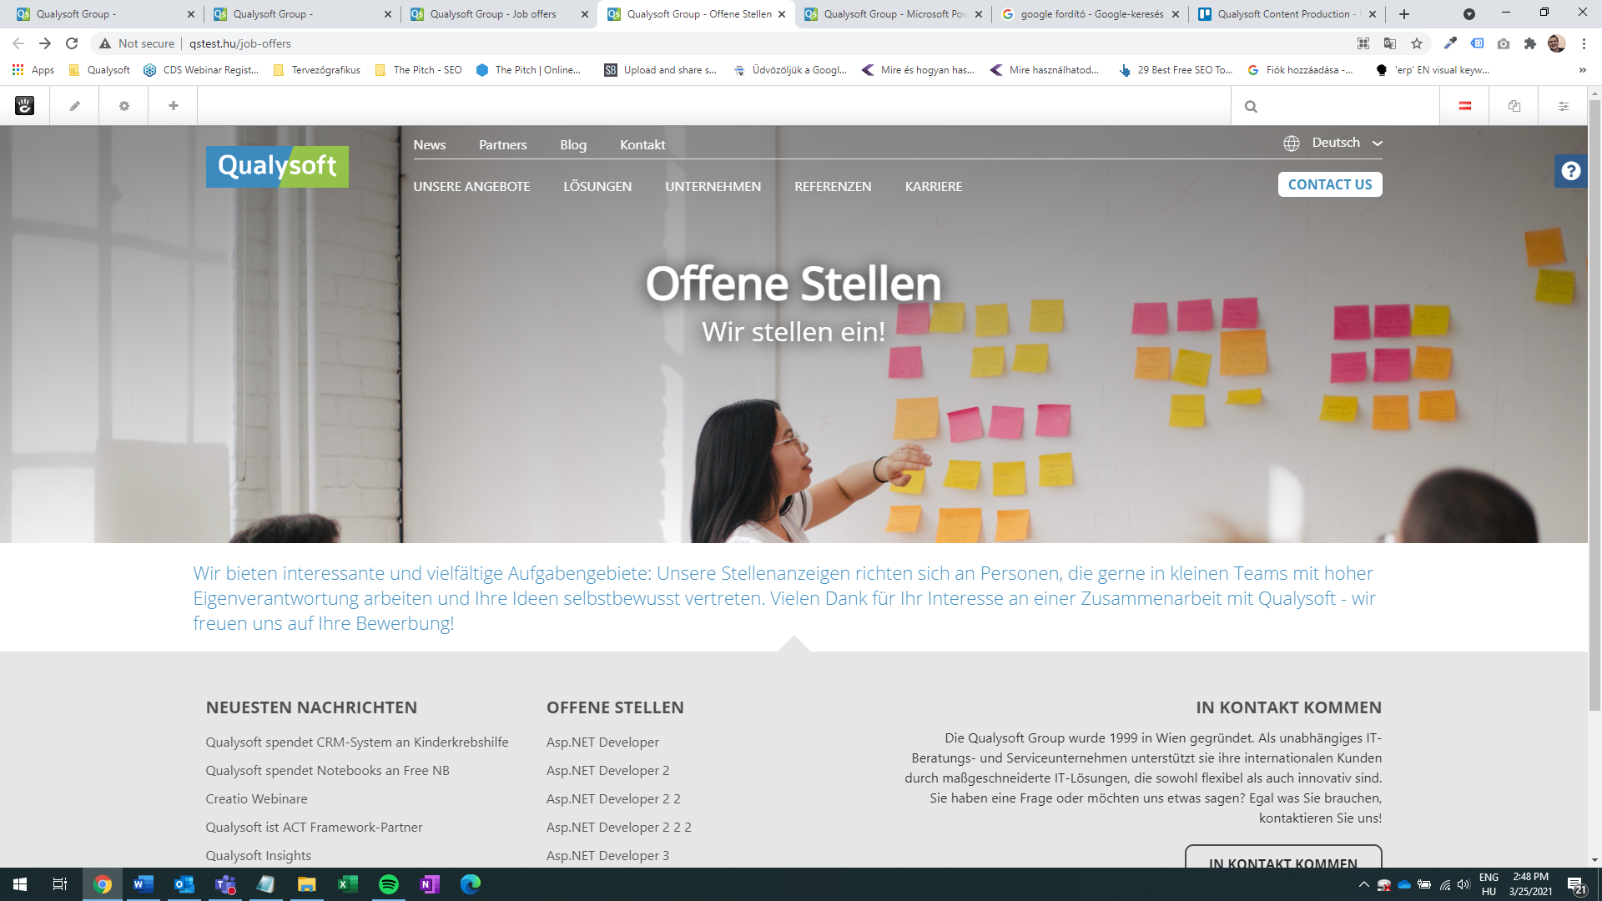1602x901 pixels.
Task: Open Spotify from the taskbar
Action: click(x=389, y=884)
